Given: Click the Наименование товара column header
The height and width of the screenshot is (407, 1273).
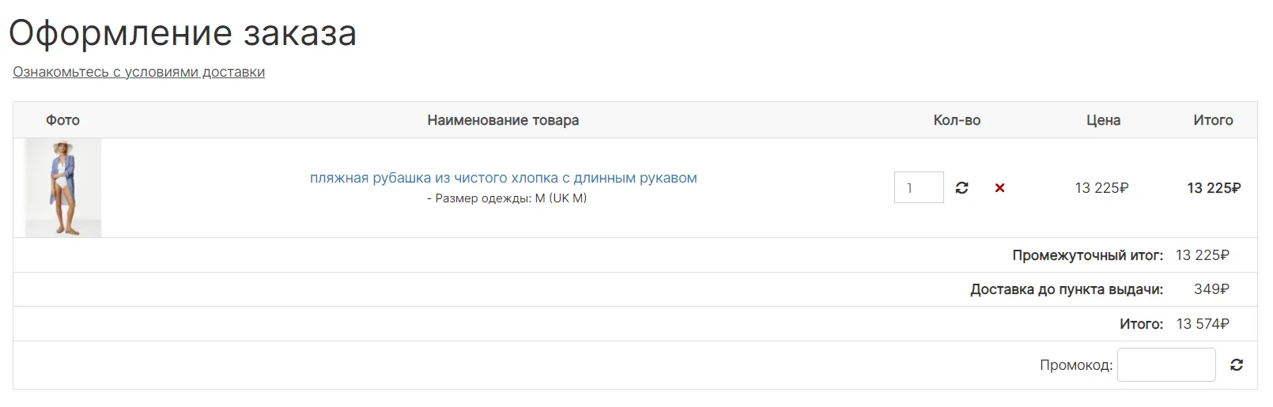Looking at the screenshot, I should (503, 120).
